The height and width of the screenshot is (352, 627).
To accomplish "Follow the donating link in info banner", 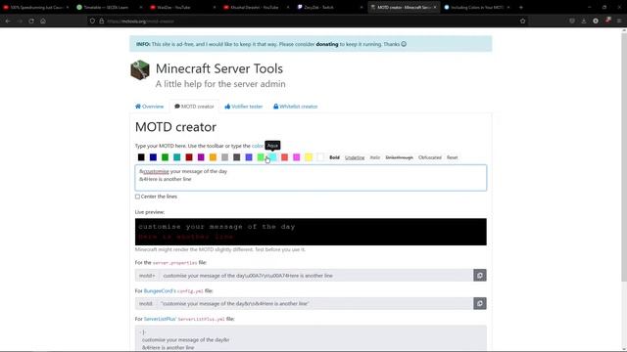I will [x=327, y=44].
